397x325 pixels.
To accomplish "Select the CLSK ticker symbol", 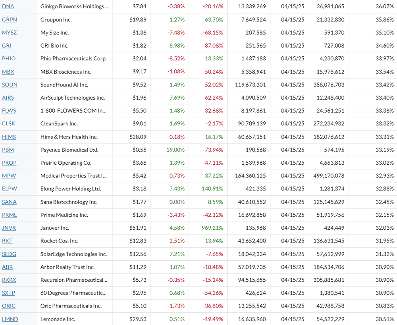I will [x=9, y=124].
